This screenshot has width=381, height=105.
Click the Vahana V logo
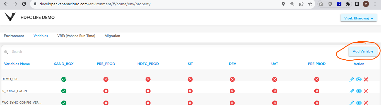pyautogui.click(x=10, y=17)
